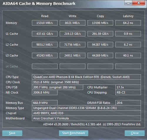Click the empty L4 Cache Read box
The height and width of the screenshot is (140, 147).
(45, 66)
